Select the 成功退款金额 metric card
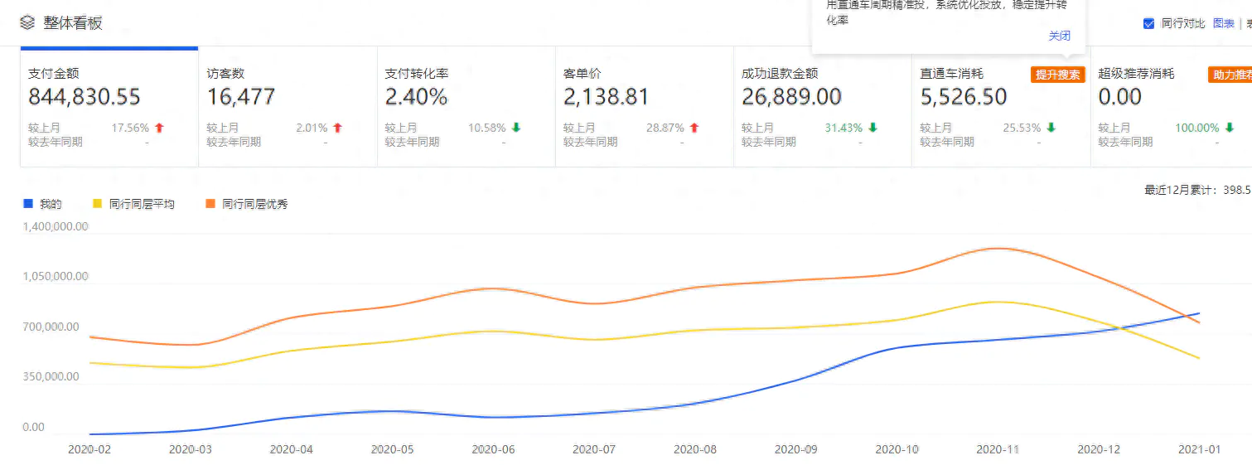 click(822, 108)
